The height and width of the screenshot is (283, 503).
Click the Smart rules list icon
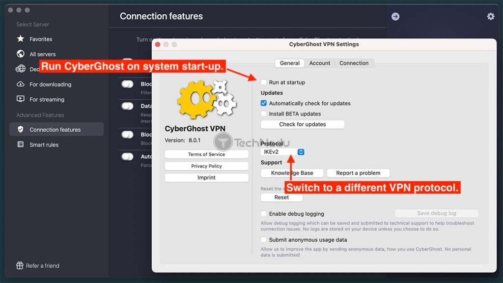[x=21, y=144]
